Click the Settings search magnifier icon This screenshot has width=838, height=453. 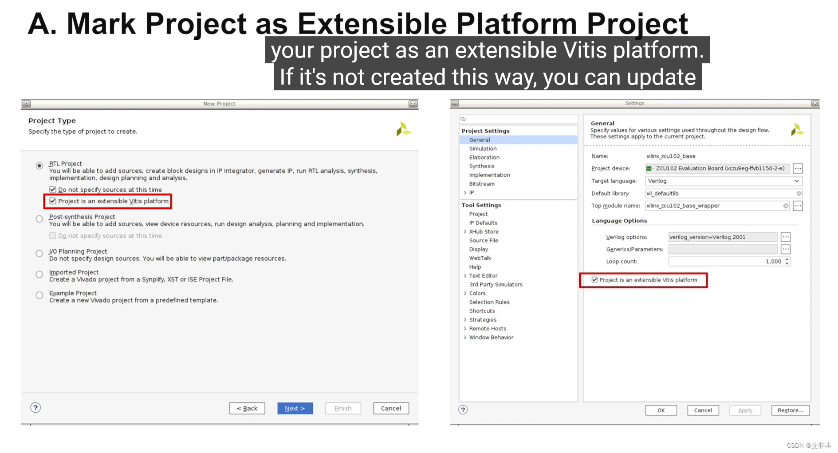pyautogui.click(x=463, y=119)
